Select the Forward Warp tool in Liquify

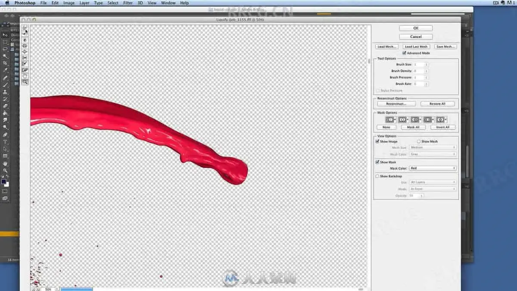click(25, 27)
